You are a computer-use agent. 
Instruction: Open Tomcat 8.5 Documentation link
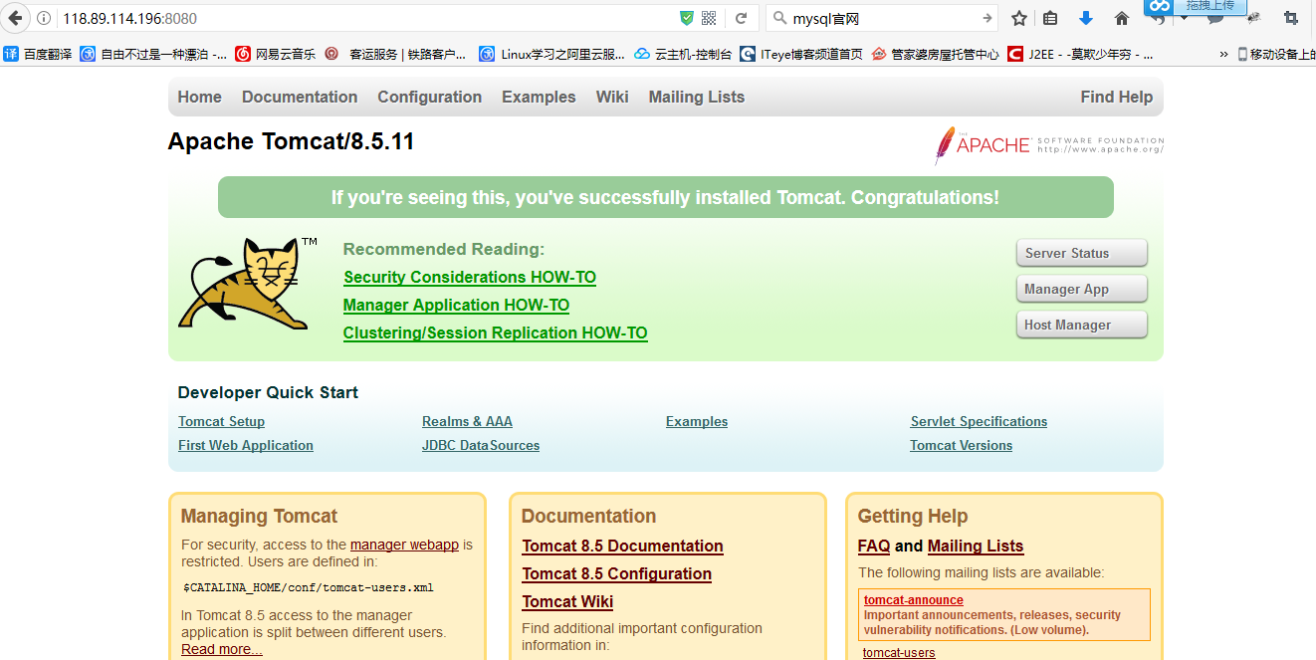point(622,546)
